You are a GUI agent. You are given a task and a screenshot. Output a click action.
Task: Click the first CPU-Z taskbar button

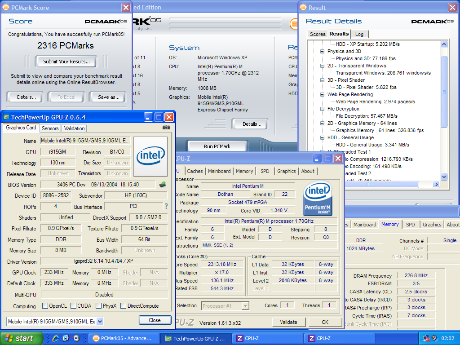click(x=268, y=338)
